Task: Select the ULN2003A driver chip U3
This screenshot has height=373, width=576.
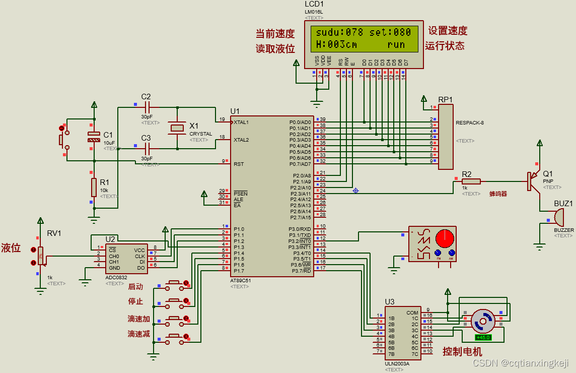Action: (403, 333)
